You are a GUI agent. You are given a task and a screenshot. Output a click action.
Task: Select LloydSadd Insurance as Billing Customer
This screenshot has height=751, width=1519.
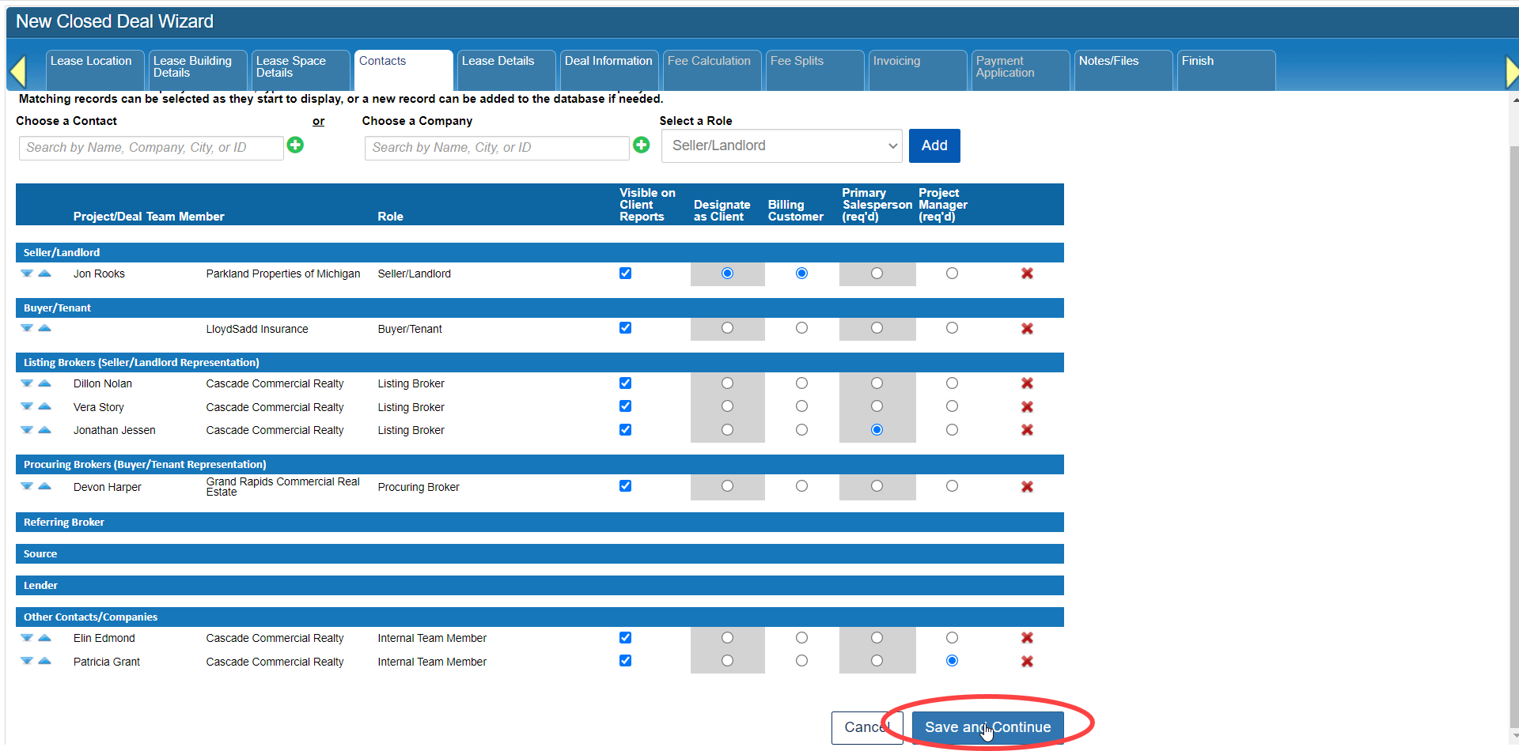pos(801,328)
